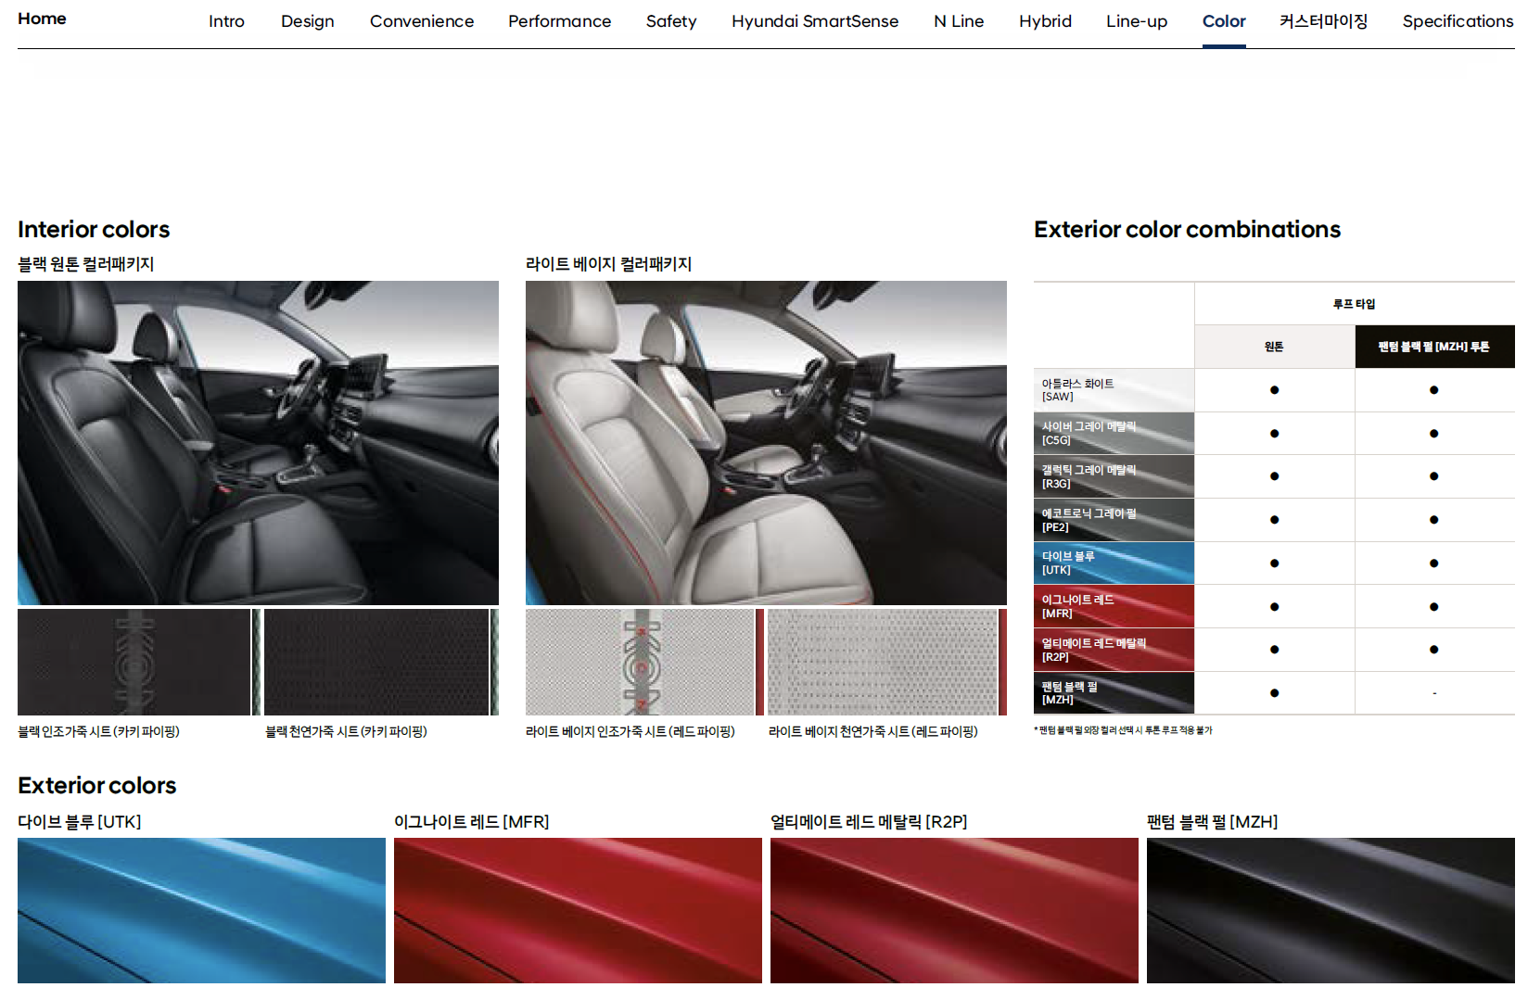Image resolution: width=1528 pixels, height=1000 pixels.
Task: Pick the 팬텀 블랙 펄 [MZH] exterior swatch
Action: 1331,910
